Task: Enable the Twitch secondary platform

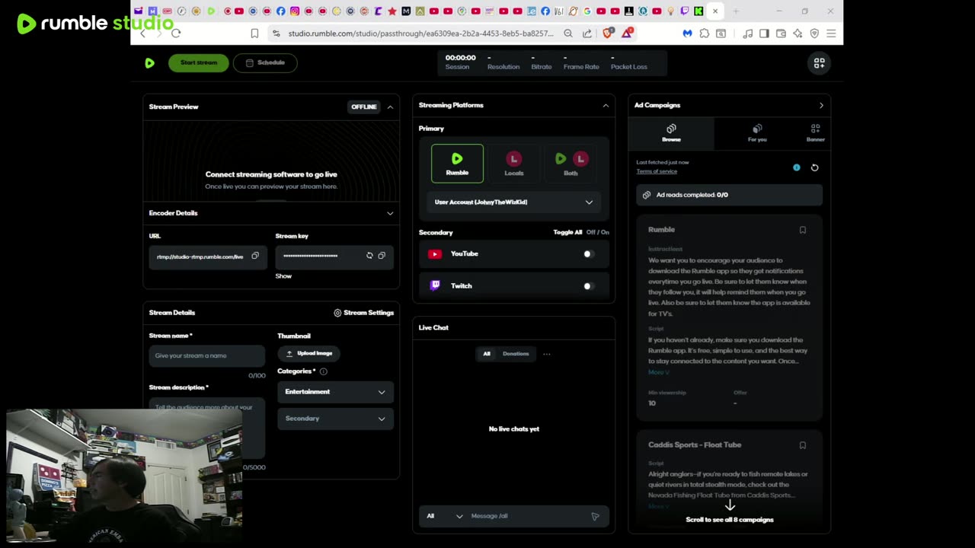Action: pyautogui.click(x=589, y=286)
